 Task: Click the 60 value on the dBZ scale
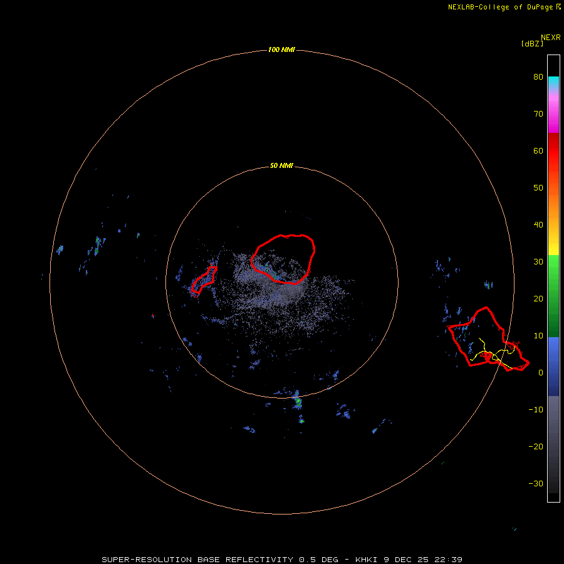(538, 151)
